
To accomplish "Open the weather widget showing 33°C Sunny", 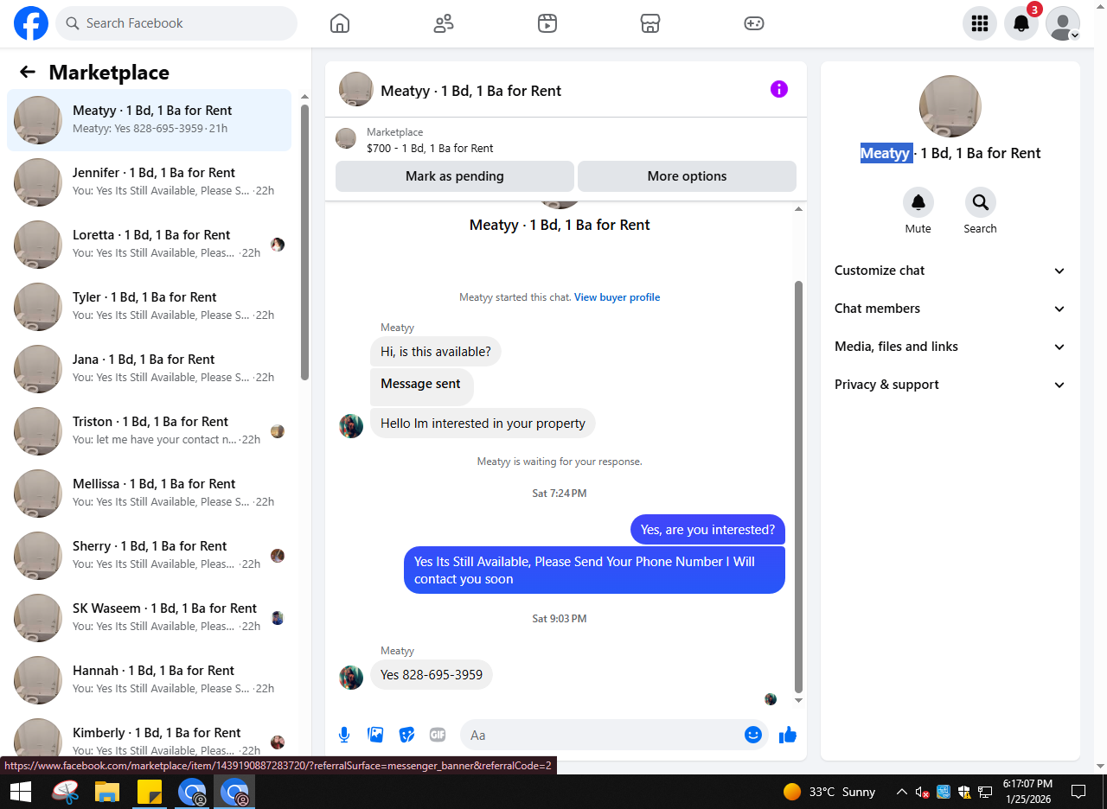I will (x=829, y=792).
